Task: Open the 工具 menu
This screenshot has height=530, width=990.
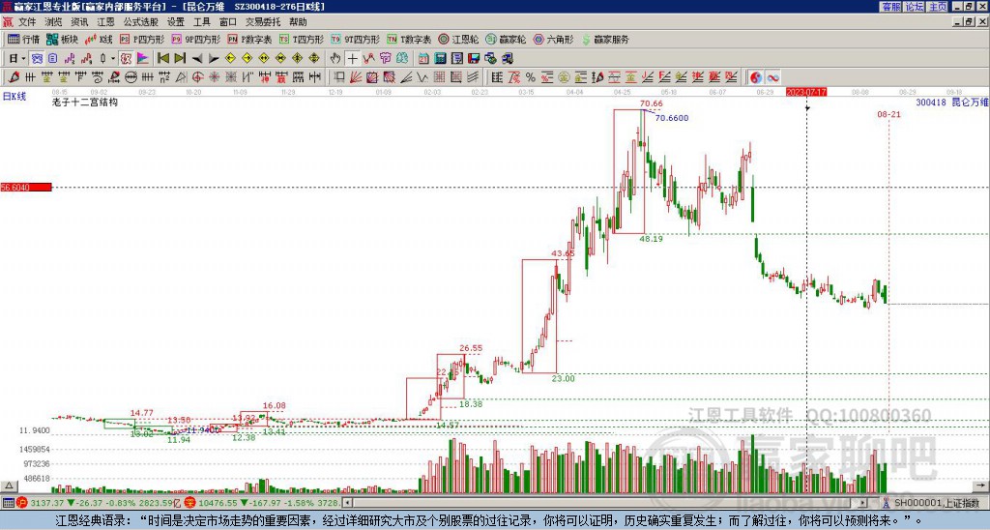Action: [201, 22]
